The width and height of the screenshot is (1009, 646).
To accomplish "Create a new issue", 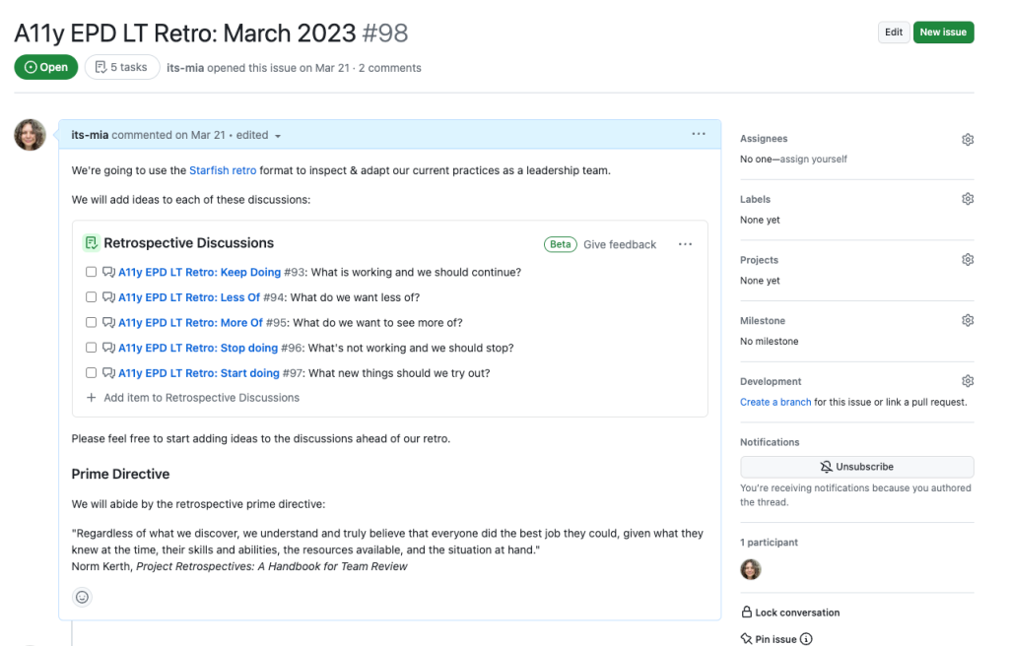I will pos(943,32).
